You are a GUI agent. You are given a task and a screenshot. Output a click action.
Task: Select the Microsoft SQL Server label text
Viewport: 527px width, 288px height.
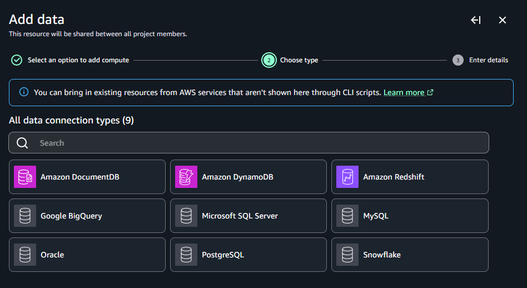[x=240, y=216]
